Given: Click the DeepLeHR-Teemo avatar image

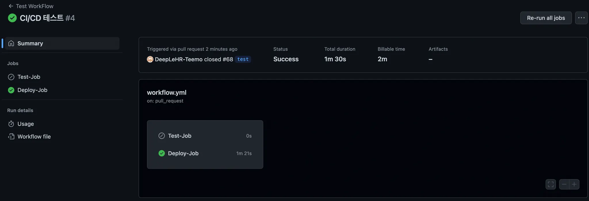Looking at the screenshot, I should pos(150,59).
